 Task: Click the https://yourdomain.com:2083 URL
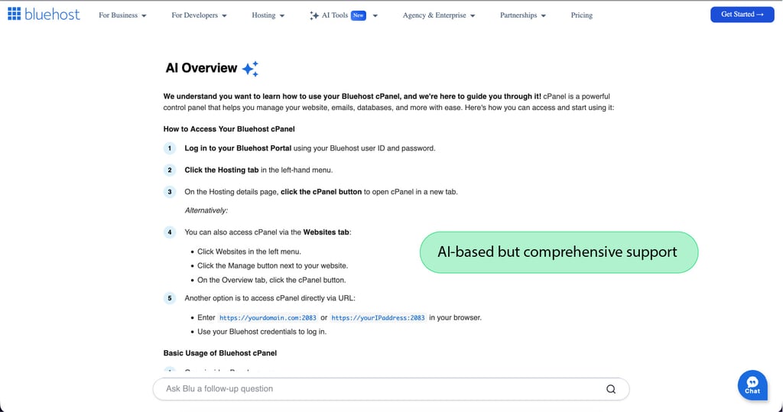point(268,318)
